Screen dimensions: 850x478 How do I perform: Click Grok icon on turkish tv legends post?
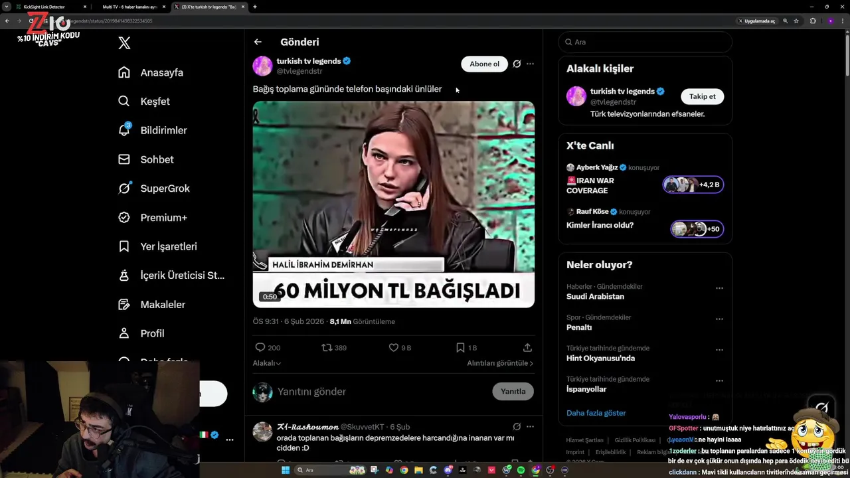[x=517, y=64]
